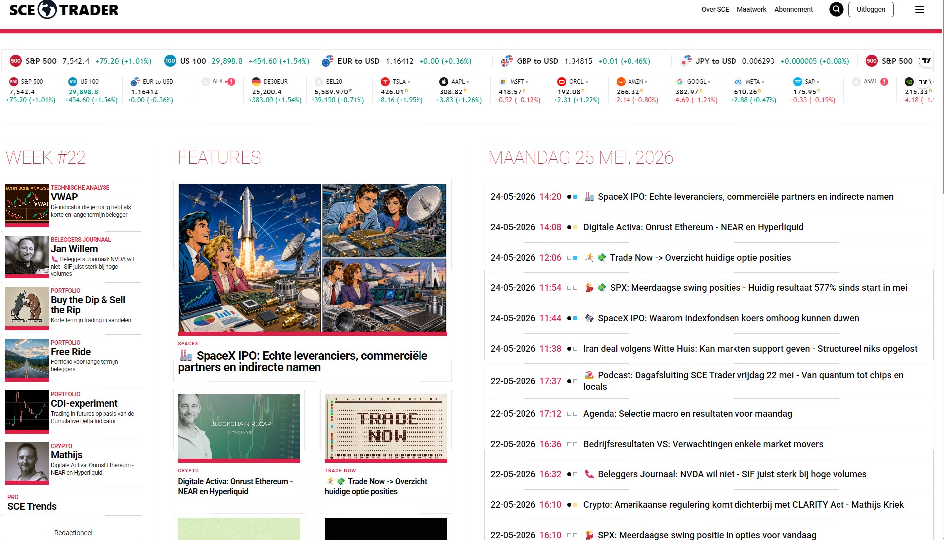Click the TSLA ticker logo

(x=385, y=82)
